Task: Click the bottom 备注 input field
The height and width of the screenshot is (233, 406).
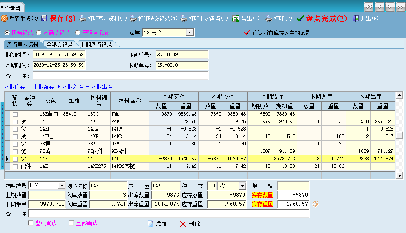Action: 169,214
